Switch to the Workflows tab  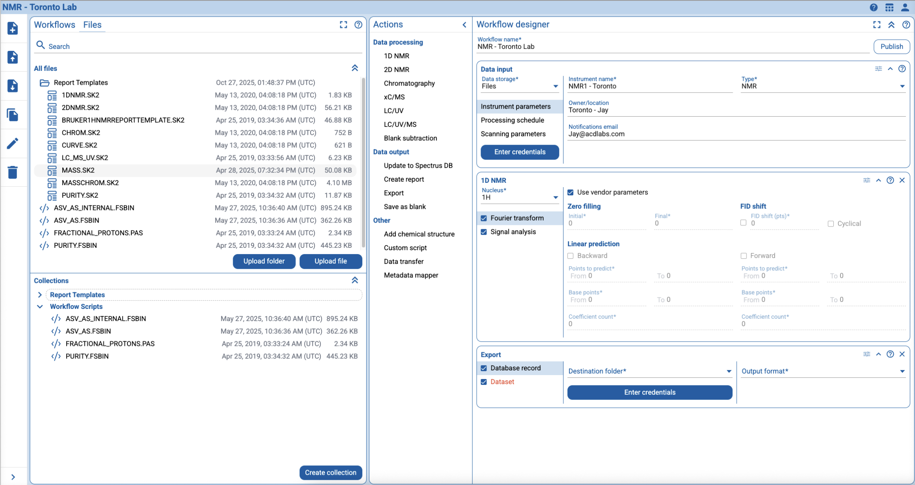point(55,24)
